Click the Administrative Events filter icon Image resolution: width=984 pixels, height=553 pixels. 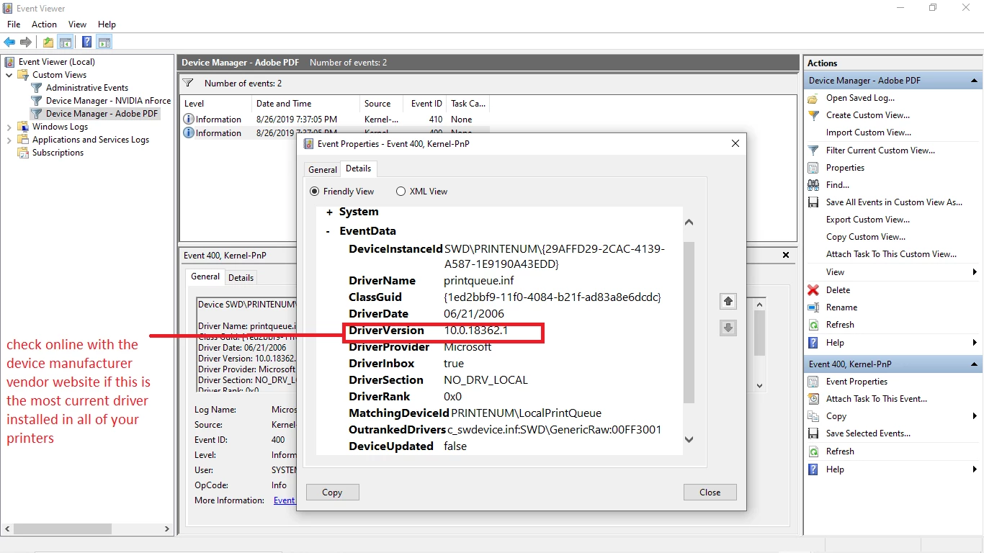tap(37, 88)
